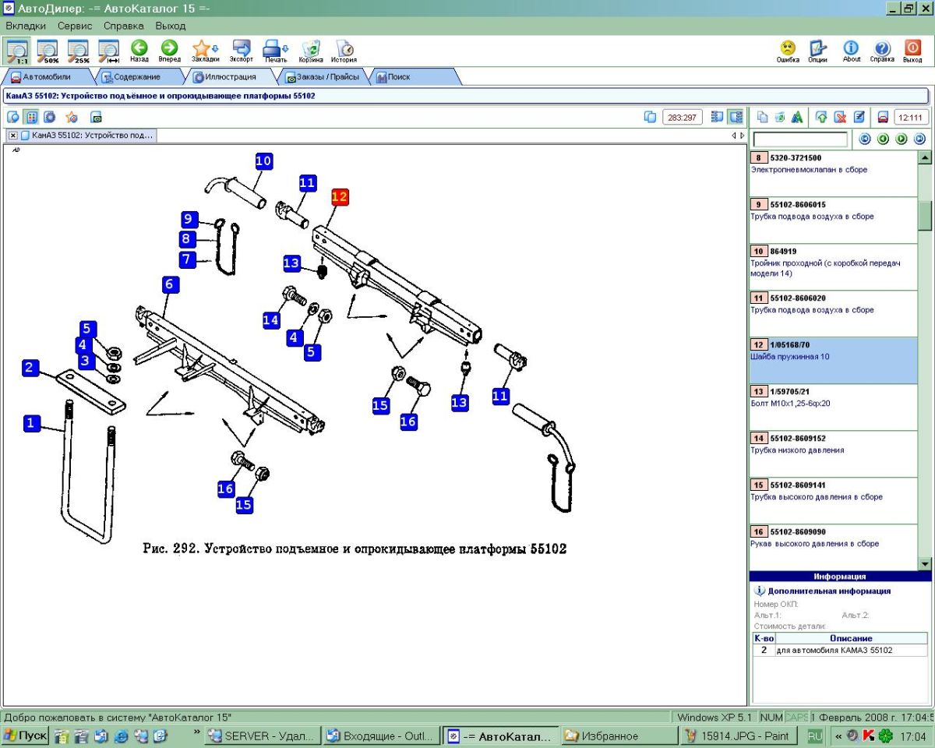Jump to first part in list
Viewport: 935px width, 748px height.
click(865, 139)
